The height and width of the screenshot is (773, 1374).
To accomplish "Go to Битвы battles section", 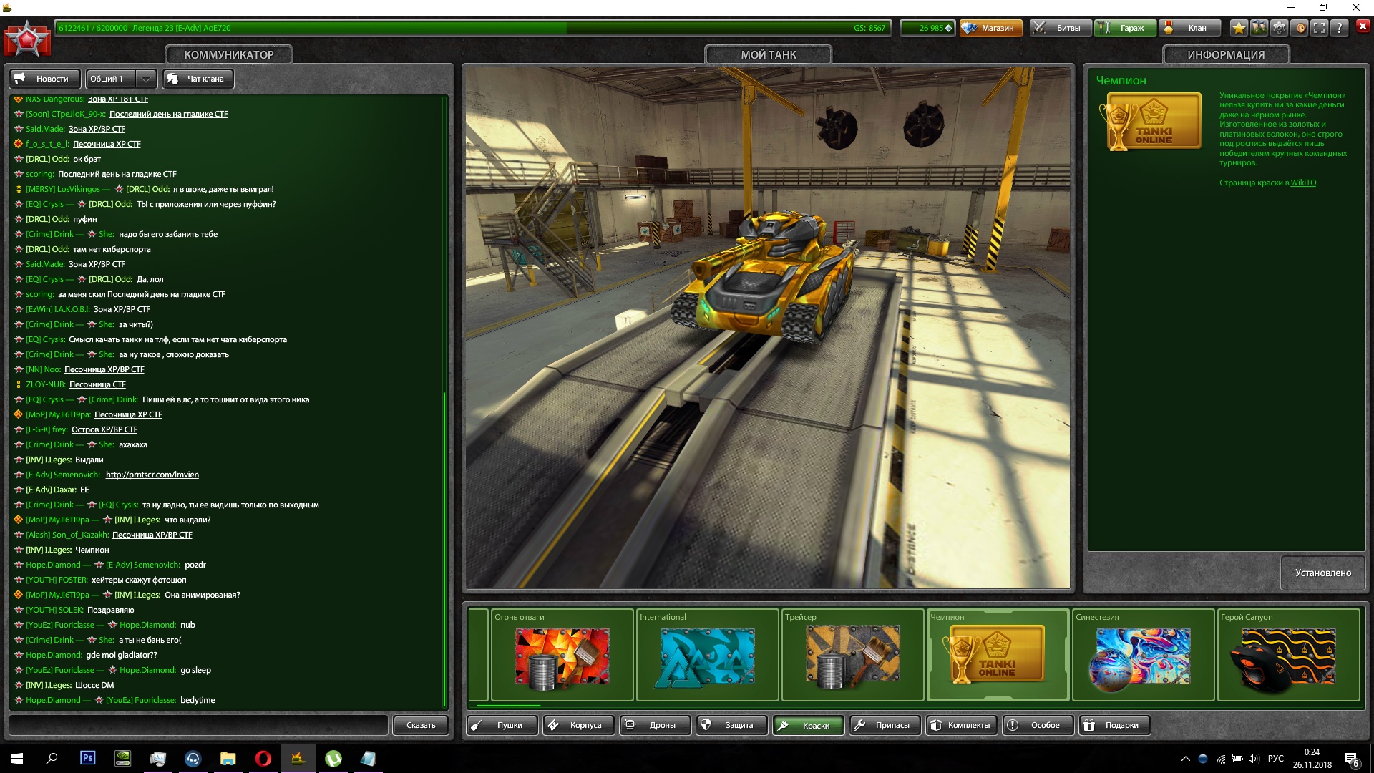I will [x=1061, y=28].
